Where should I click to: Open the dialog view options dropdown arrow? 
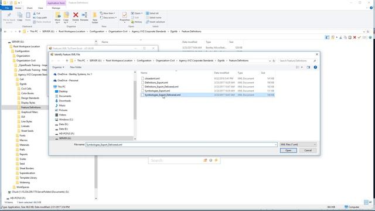(302, 67)
